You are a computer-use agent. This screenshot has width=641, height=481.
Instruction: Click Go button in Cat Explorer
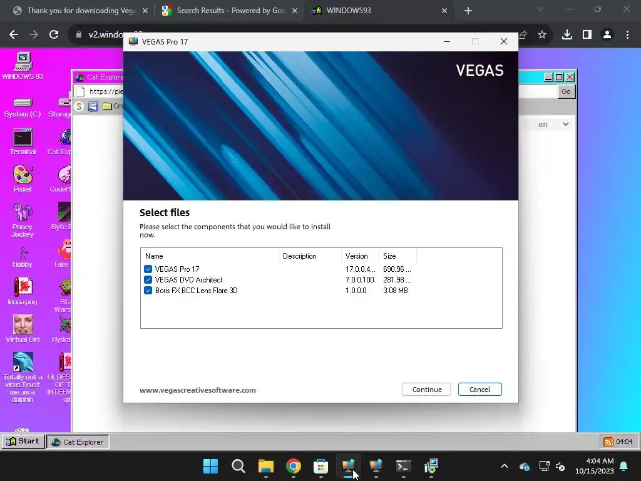tap(566, 91)
